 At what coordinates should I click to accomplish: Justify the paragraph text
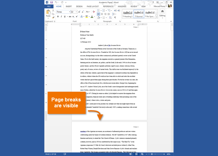click(x=109, y=14)
